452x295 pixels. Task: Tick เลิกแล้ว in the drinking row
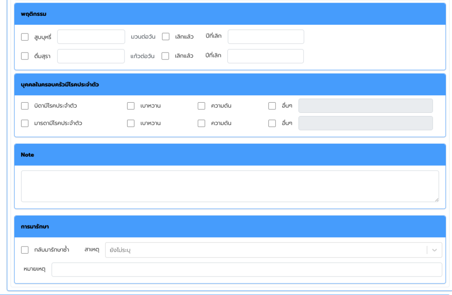166,56
